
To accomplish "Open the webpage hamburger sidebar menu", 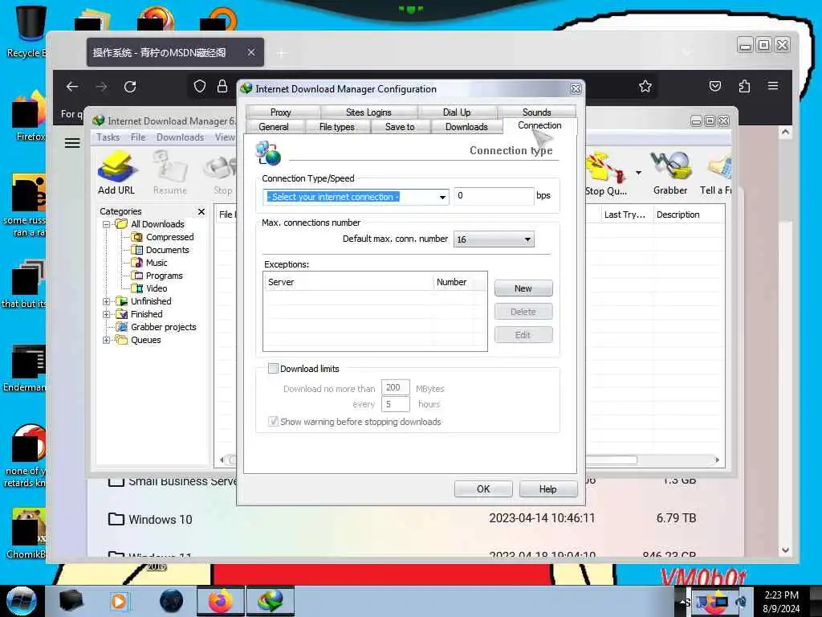I will 72,143.
